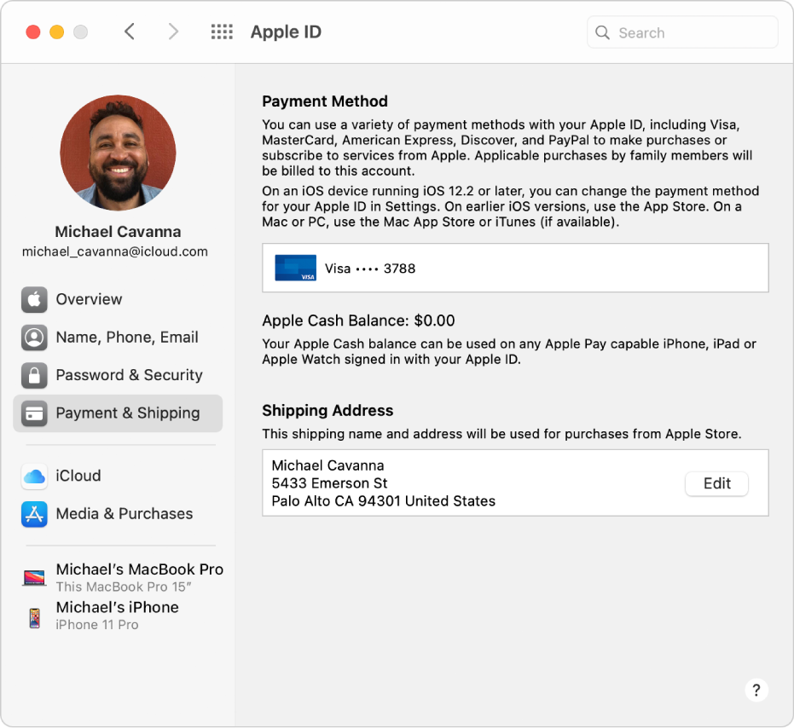The width and height of the screenshot is (794, 728).
Task: Click the Apple logo Overview icon
Action: coord(34,300)
